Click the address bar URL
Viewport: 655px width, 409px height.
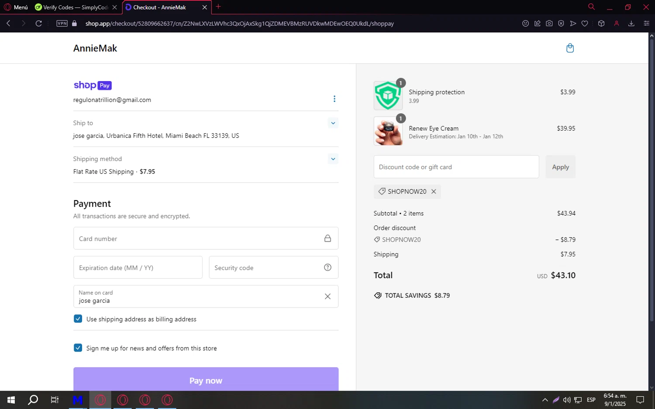pyautogui.click(x=240, y=24)
